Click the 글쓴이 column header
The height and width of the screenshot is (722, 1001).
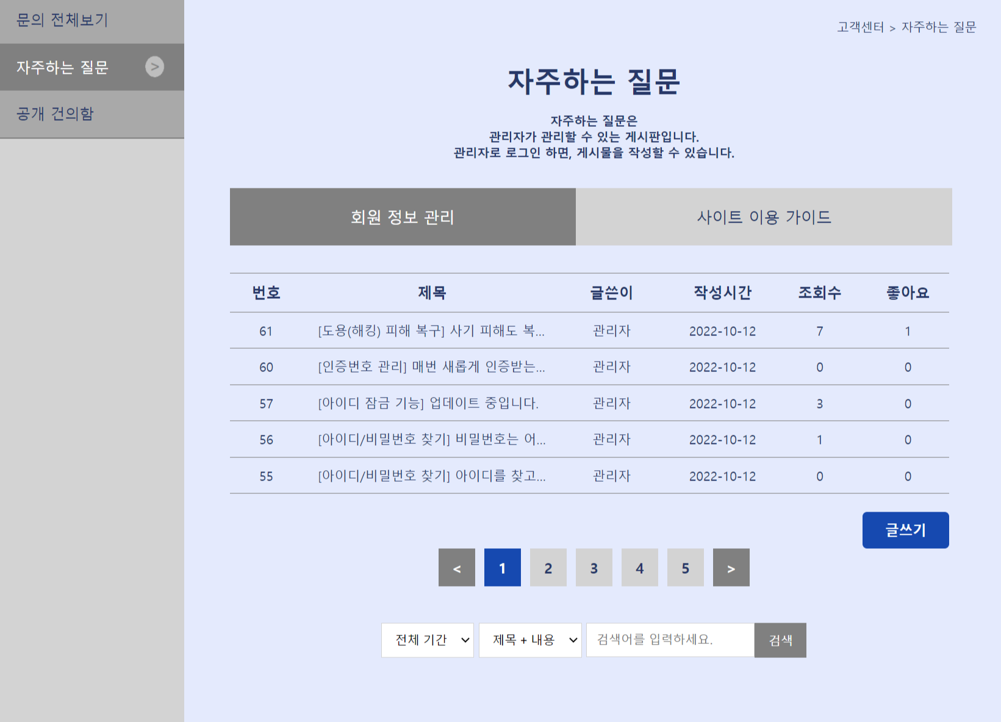(x=612, y=293)
